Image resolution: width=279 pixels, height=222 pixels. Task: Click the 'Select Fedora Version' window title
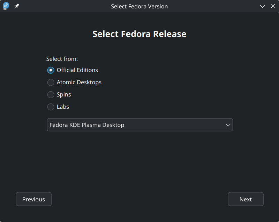[139, 6]
